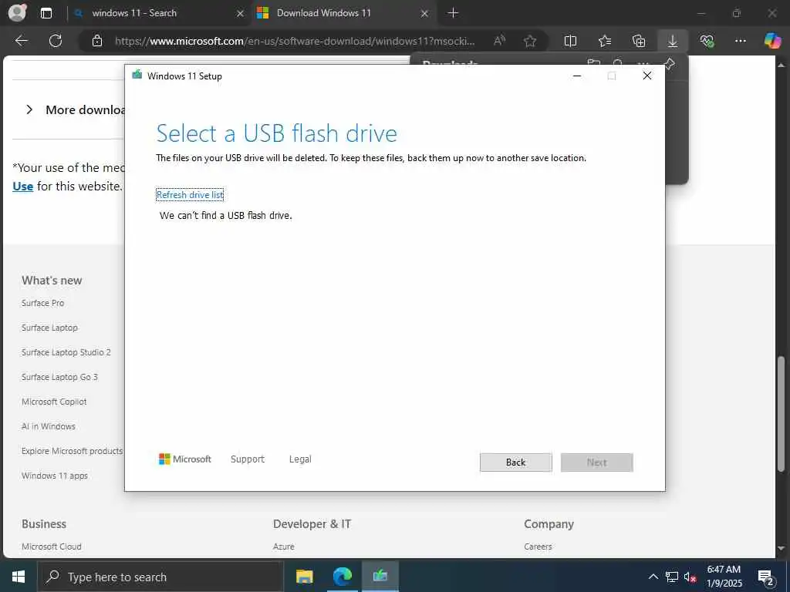Go Back in Windows 11 Setup
This screenshot has width=790, height=592.
516,462
